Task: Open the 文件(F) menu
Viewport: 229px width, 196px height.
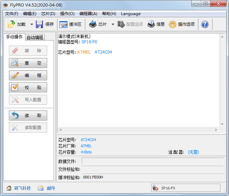Action: (x=12, y=14)
